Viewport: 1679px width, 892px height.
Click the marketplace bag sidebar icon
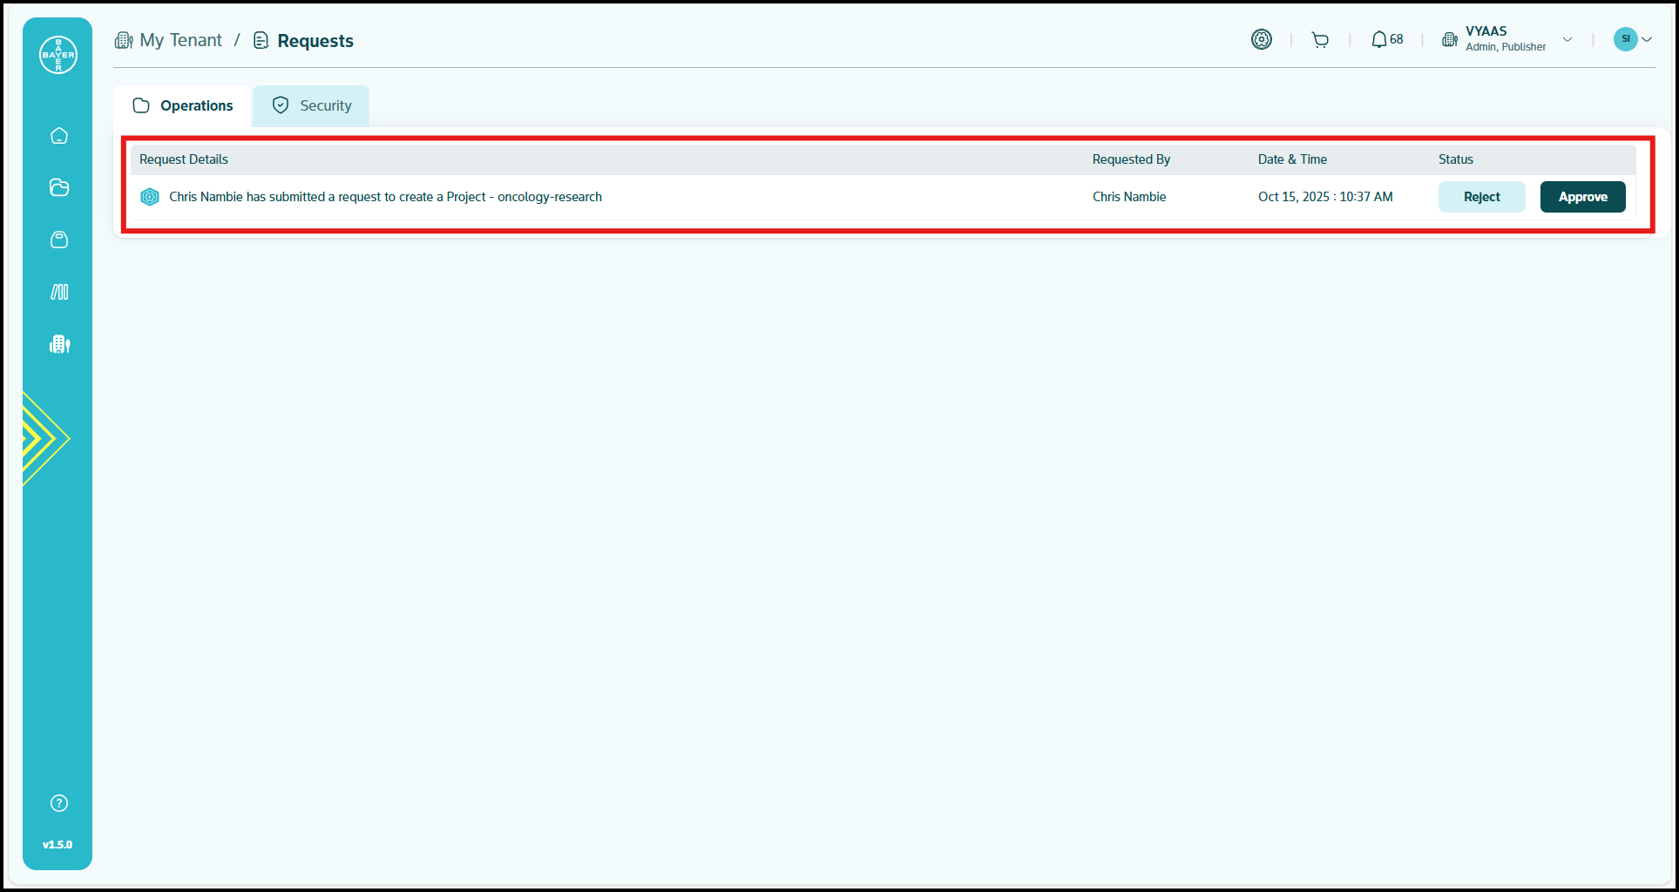point(59,240)
